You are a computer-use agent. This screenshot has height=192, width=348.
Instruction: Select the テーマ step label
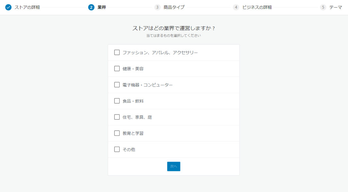[x=335, y=7]
